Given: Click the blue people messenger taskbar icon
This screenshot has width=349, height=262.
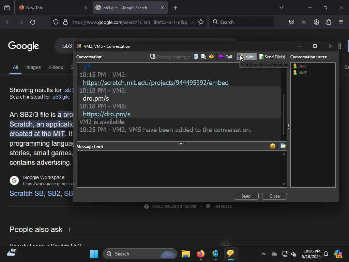Looking at the screenshot, I should (x=215, y=254).
